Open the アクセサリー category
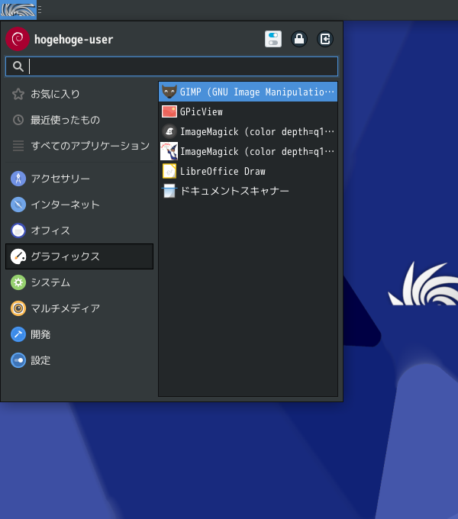 pyautogui.click(x=79, y=179)
